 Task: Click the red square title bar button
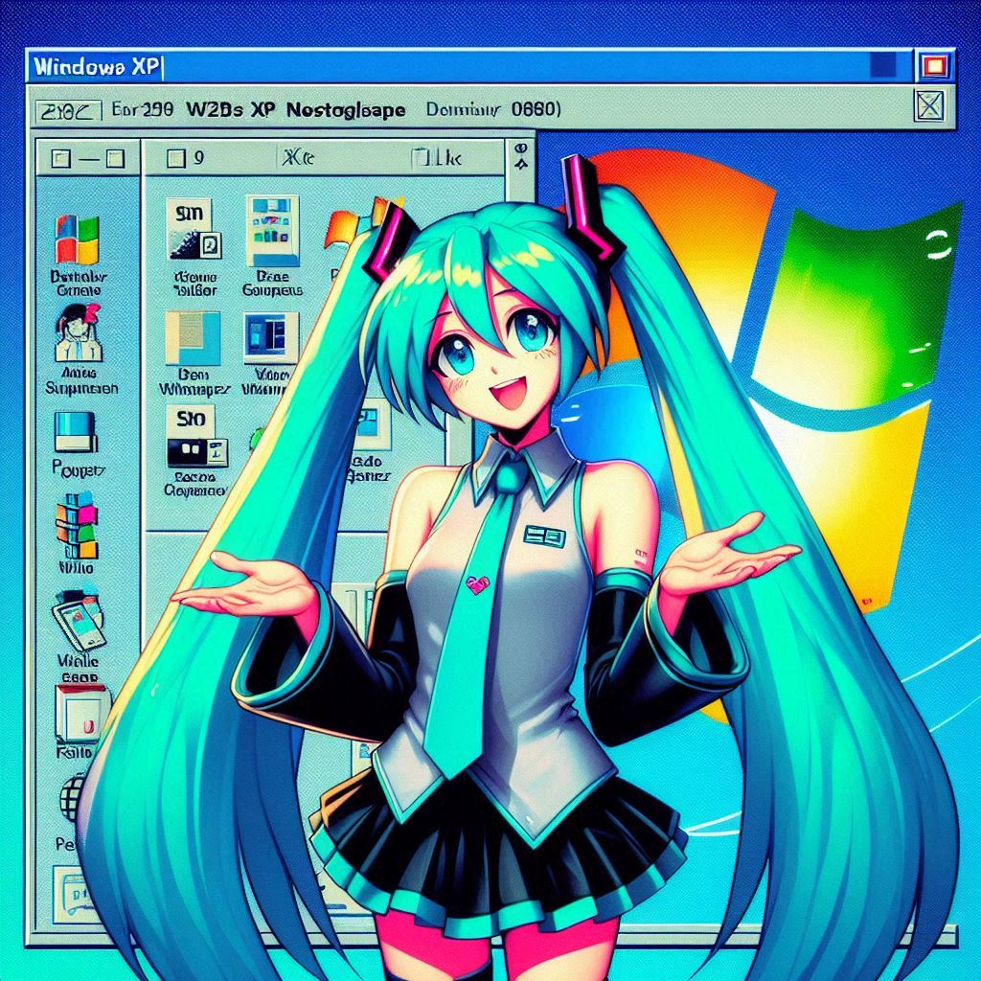point(933,66)
